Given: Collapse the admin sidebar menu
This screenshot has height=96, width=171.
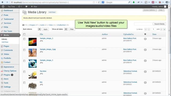Looking at the screenshot, I should (8, 91).
